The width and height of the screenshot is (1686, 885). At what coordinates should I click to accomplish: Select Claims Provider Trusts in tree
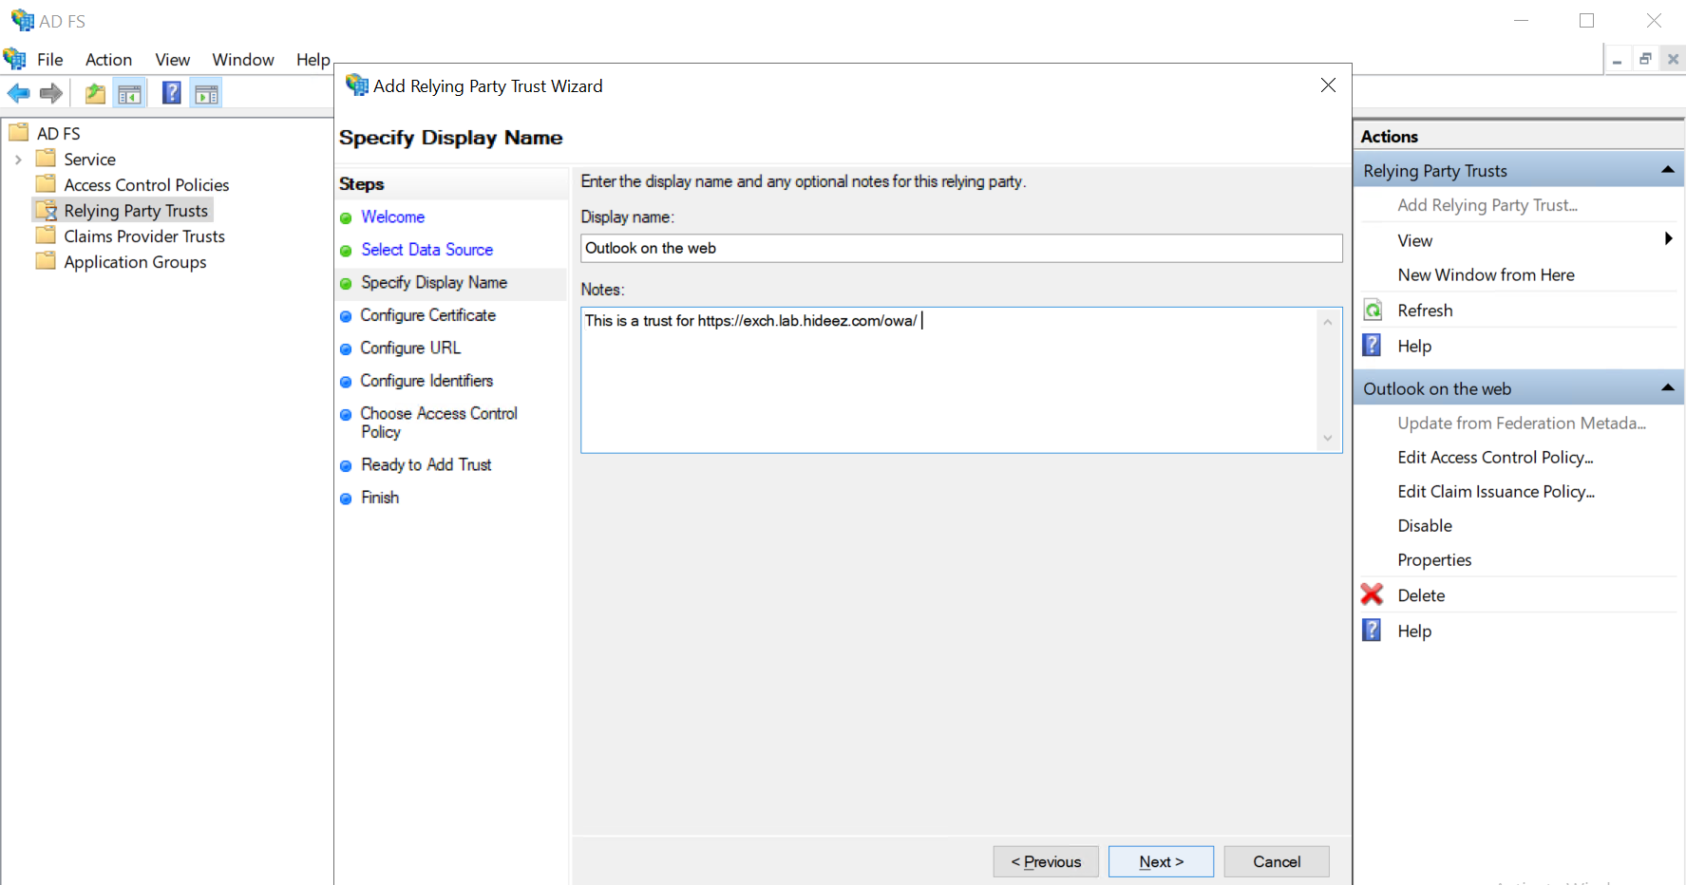[x=143, y=236]
